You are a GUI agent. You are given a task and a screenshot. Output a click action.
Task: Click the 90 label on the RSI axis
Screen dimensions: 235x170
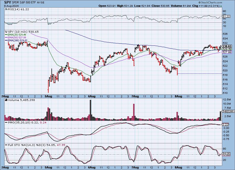pyautogui.click(x=225, y=11)
